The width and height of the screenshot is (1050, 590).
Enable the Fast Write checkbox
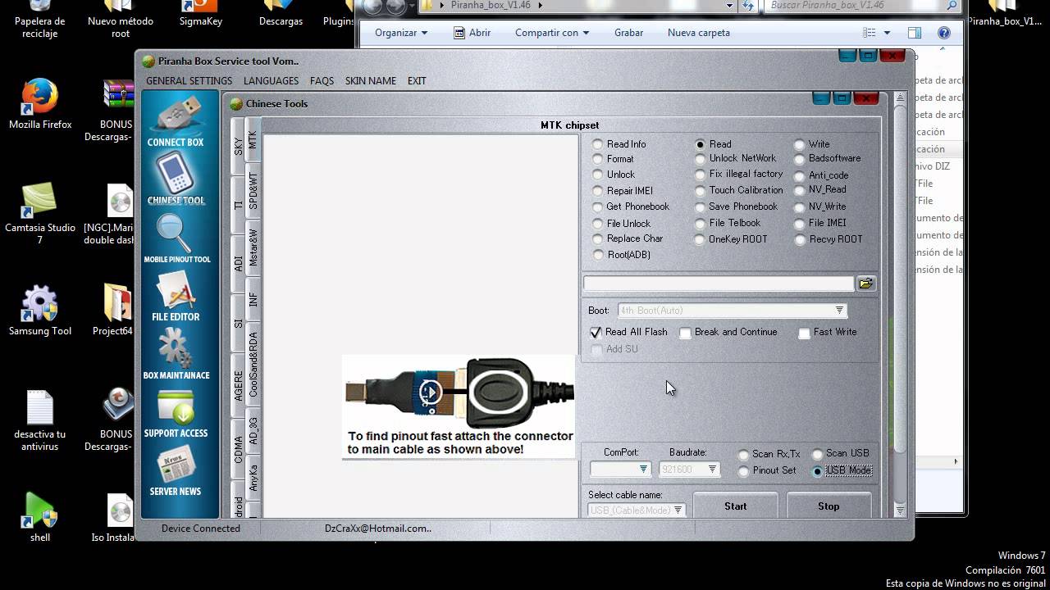(804, 333)
